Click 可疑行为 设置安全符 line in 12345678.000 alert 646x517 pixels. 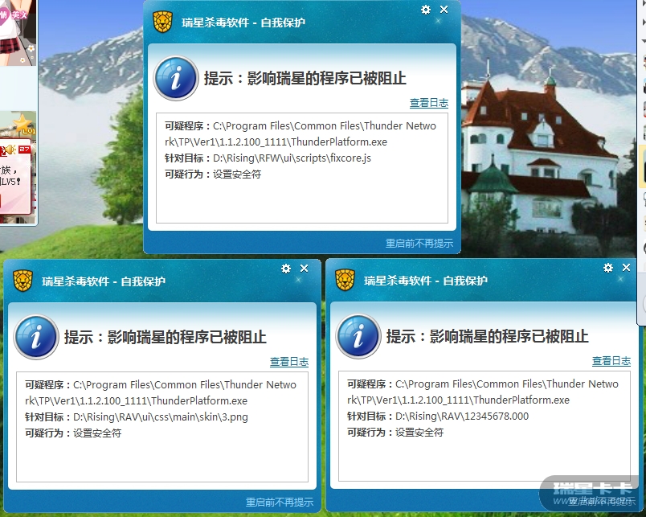(x=395, y=432)
